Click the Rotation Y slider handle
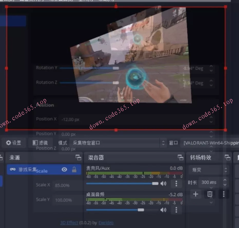 pos(116,68)
